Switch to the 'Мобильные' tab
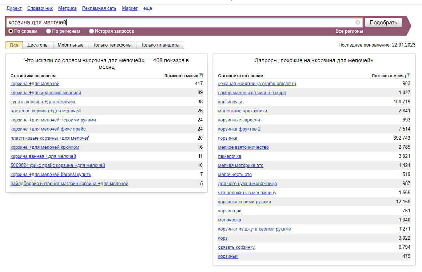The image size is (422, 272). tap(71, 45)
